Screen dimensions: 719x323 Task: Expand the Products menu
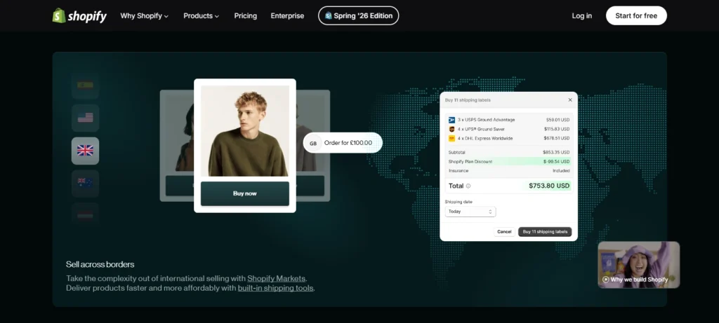click(x=202, y=15)
